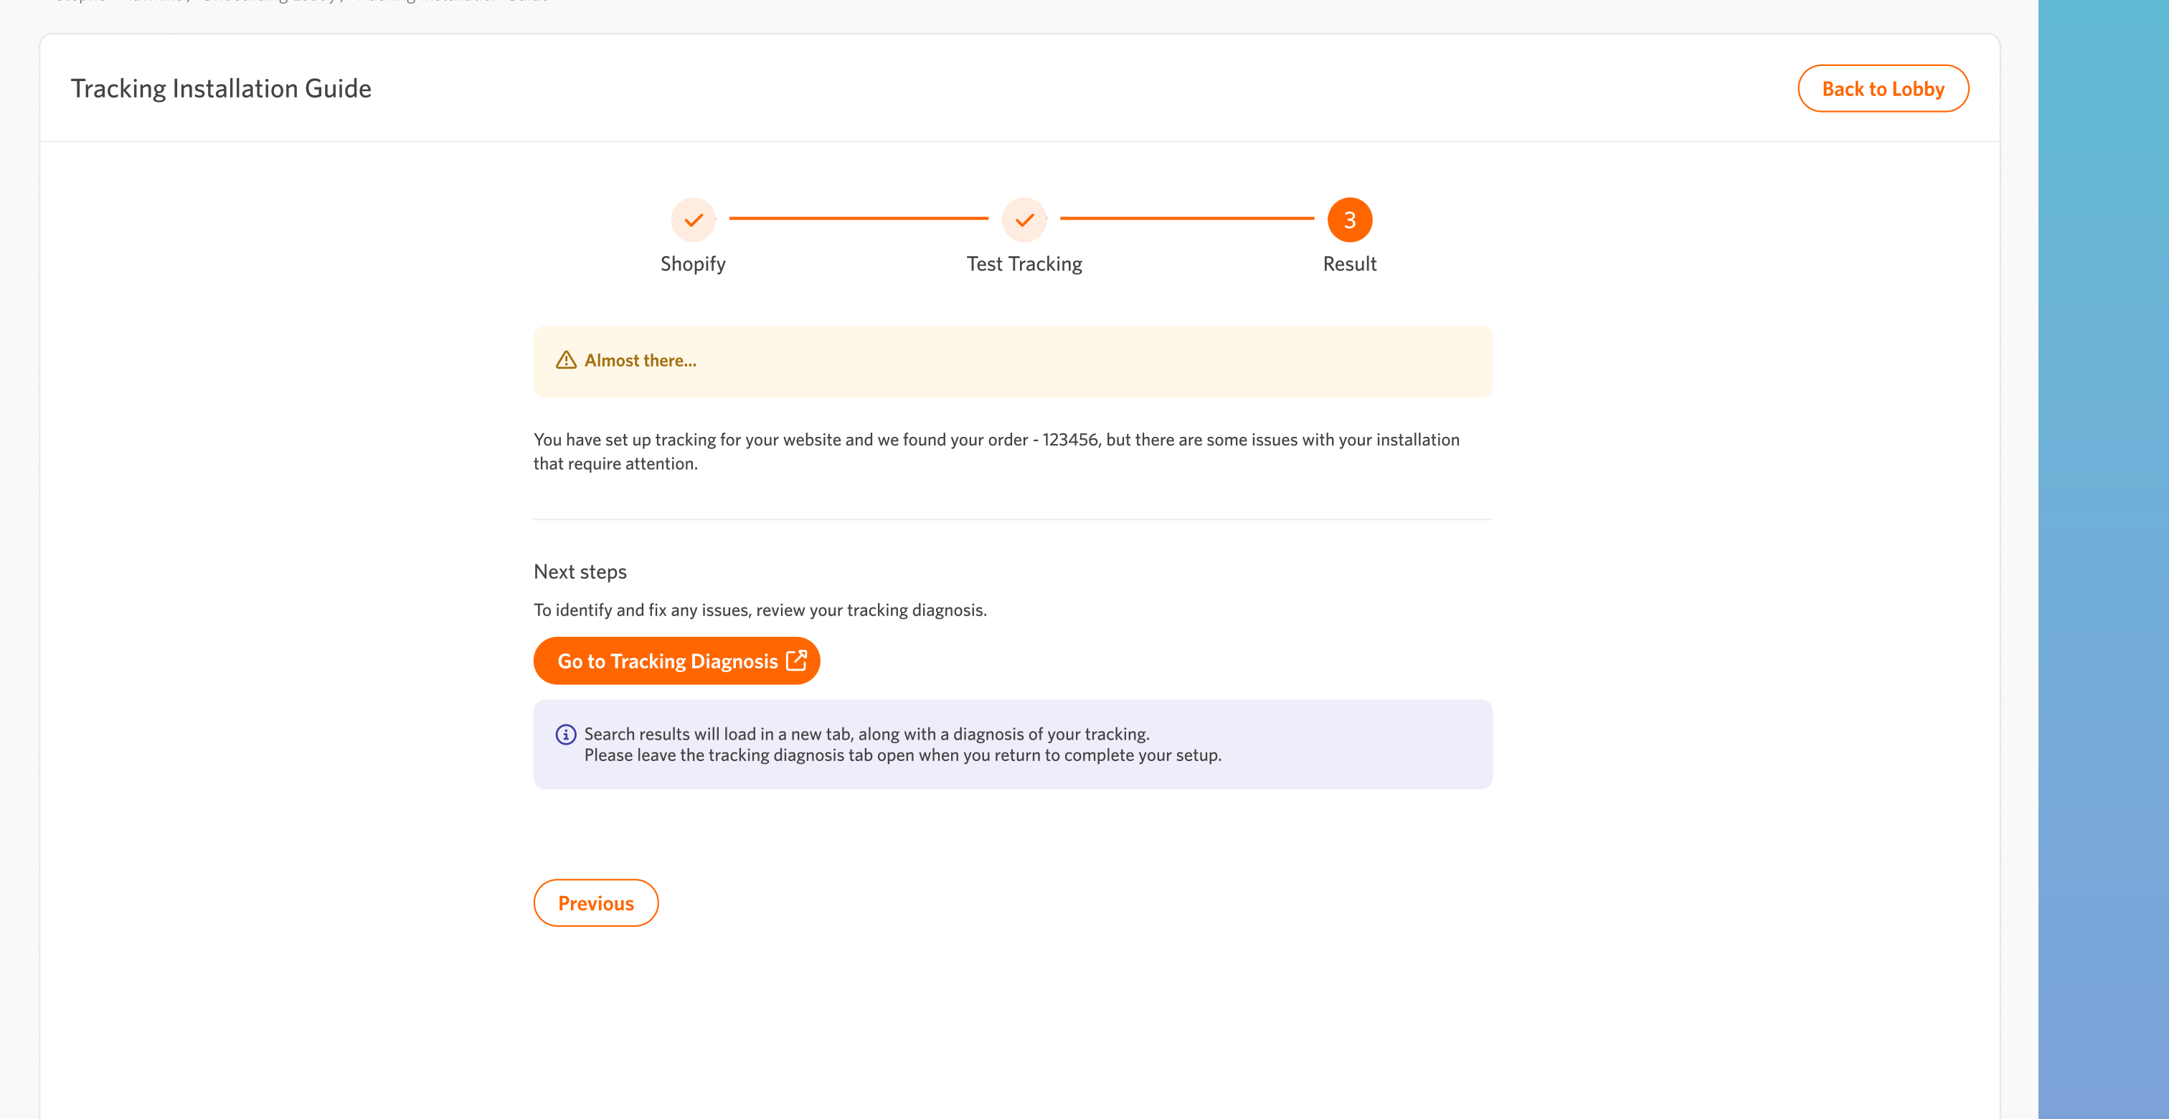
Task: Go back using the Previous button
Action: click(595, 902)
